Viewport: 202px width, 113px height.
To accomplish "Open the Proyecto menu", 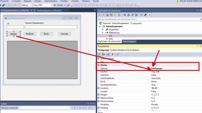I will click(x=4, y=1).
